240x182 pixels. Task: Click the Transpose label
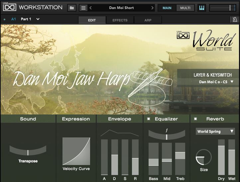pyautogui.click(x=28, y=161)
